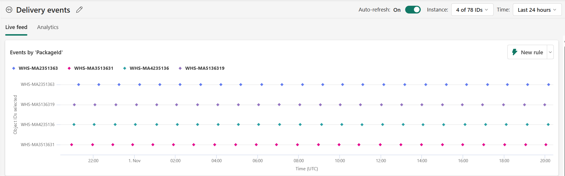Select the Live feed tab
This screenshot has width=565, height=176.
pos(16,27)
